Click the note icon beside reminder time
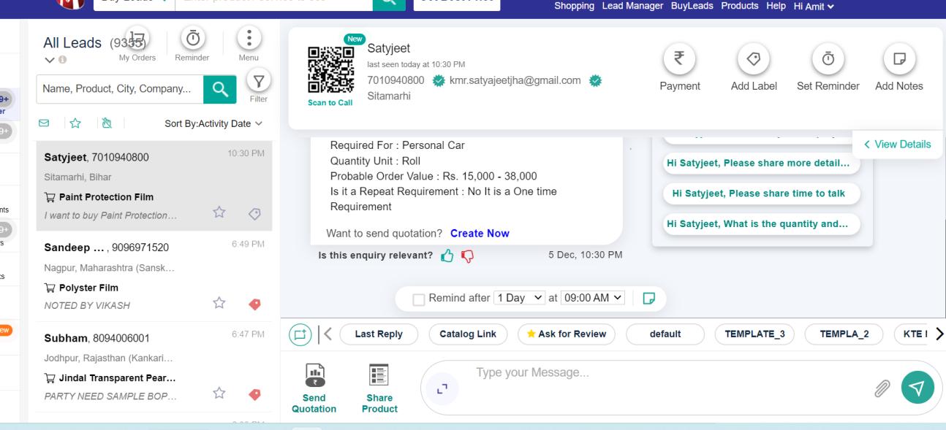Screen dimensions: 946x430 click(648, 298)
